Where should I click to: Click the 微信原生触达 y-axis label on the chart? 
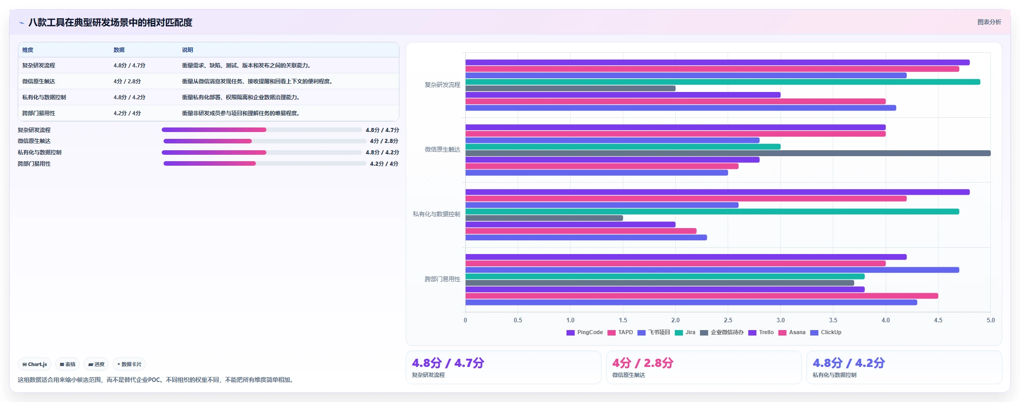coord(442,150)
